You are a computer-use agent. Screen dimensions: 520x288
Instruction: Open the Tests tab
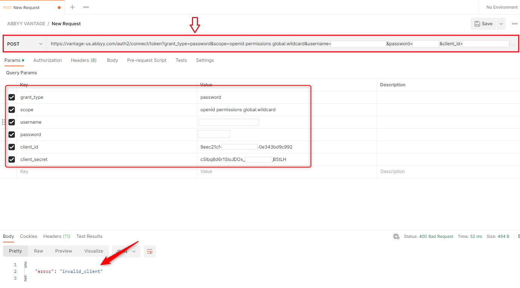(181, 60)
